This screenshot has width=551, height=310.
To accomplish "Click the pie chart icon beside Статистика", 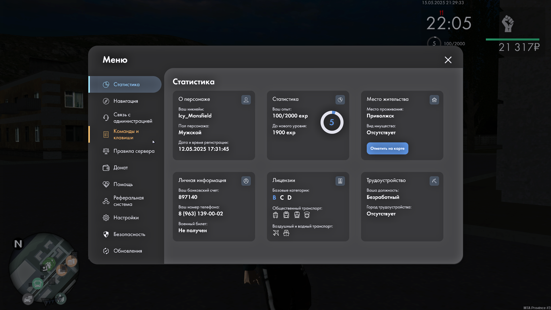I will (106, 84).
